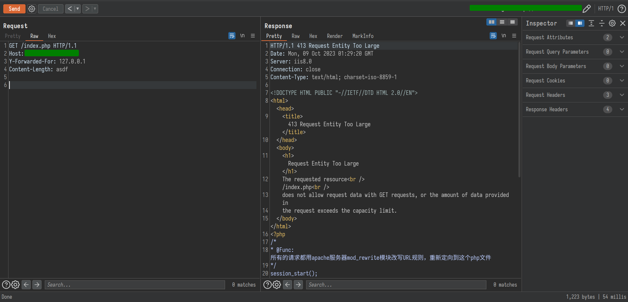Screen dimensions: 628x302
Task: Open the Inspector settings gear
Action: [612, 23]
